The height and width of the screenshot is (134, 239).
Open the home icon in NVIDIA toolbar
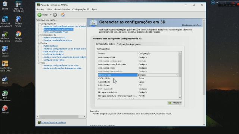(x=63, y=15)
